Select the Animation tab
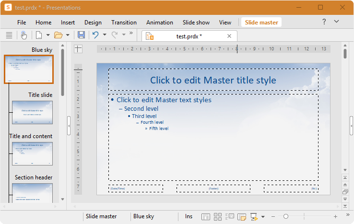The height and width of the screenshot is (224, 354). [x=160, y=23]
